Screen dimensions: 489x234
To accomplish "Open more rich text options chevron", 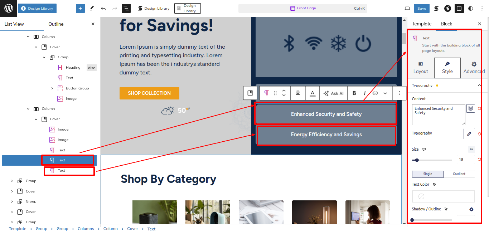I will point(385,93).
